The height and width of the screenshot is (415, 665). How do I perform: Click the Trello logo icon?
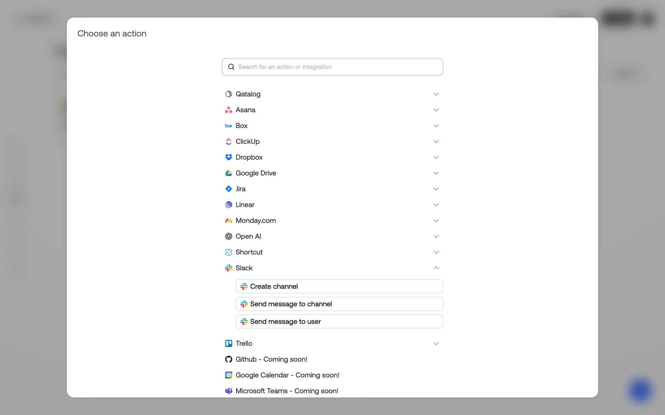click(229, 343)
